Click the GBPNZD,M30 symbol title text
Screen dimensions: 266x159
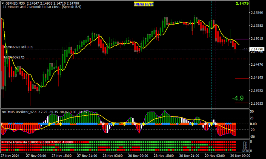[15, 3]
